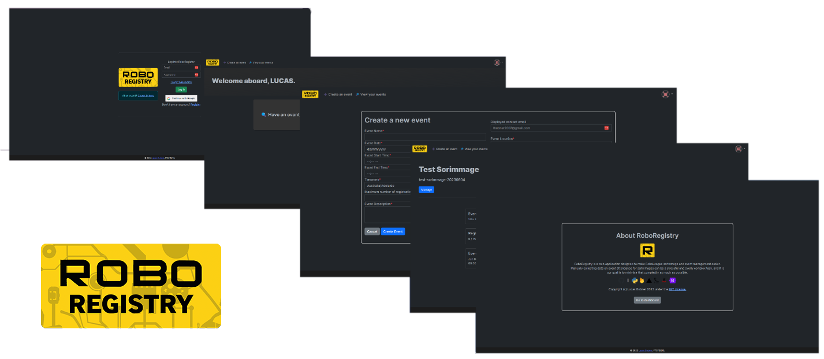Viewport: 824px width, 359px height.
Task: Select View your events in Create event screen navbar
Action: pos(371,94)
